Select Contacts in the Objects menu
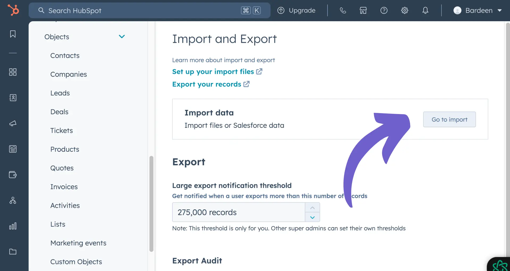The height and width of the screenshot is (271, 510). (x=65, y=56)
